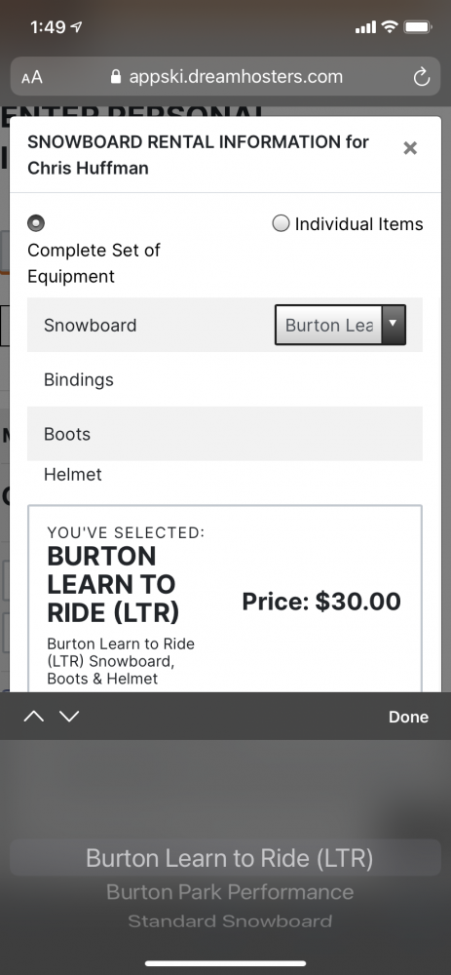Tap the appski.dreamhosters.com address field
Viewport: 451px width, 975px height.
[x=226, y=77]
